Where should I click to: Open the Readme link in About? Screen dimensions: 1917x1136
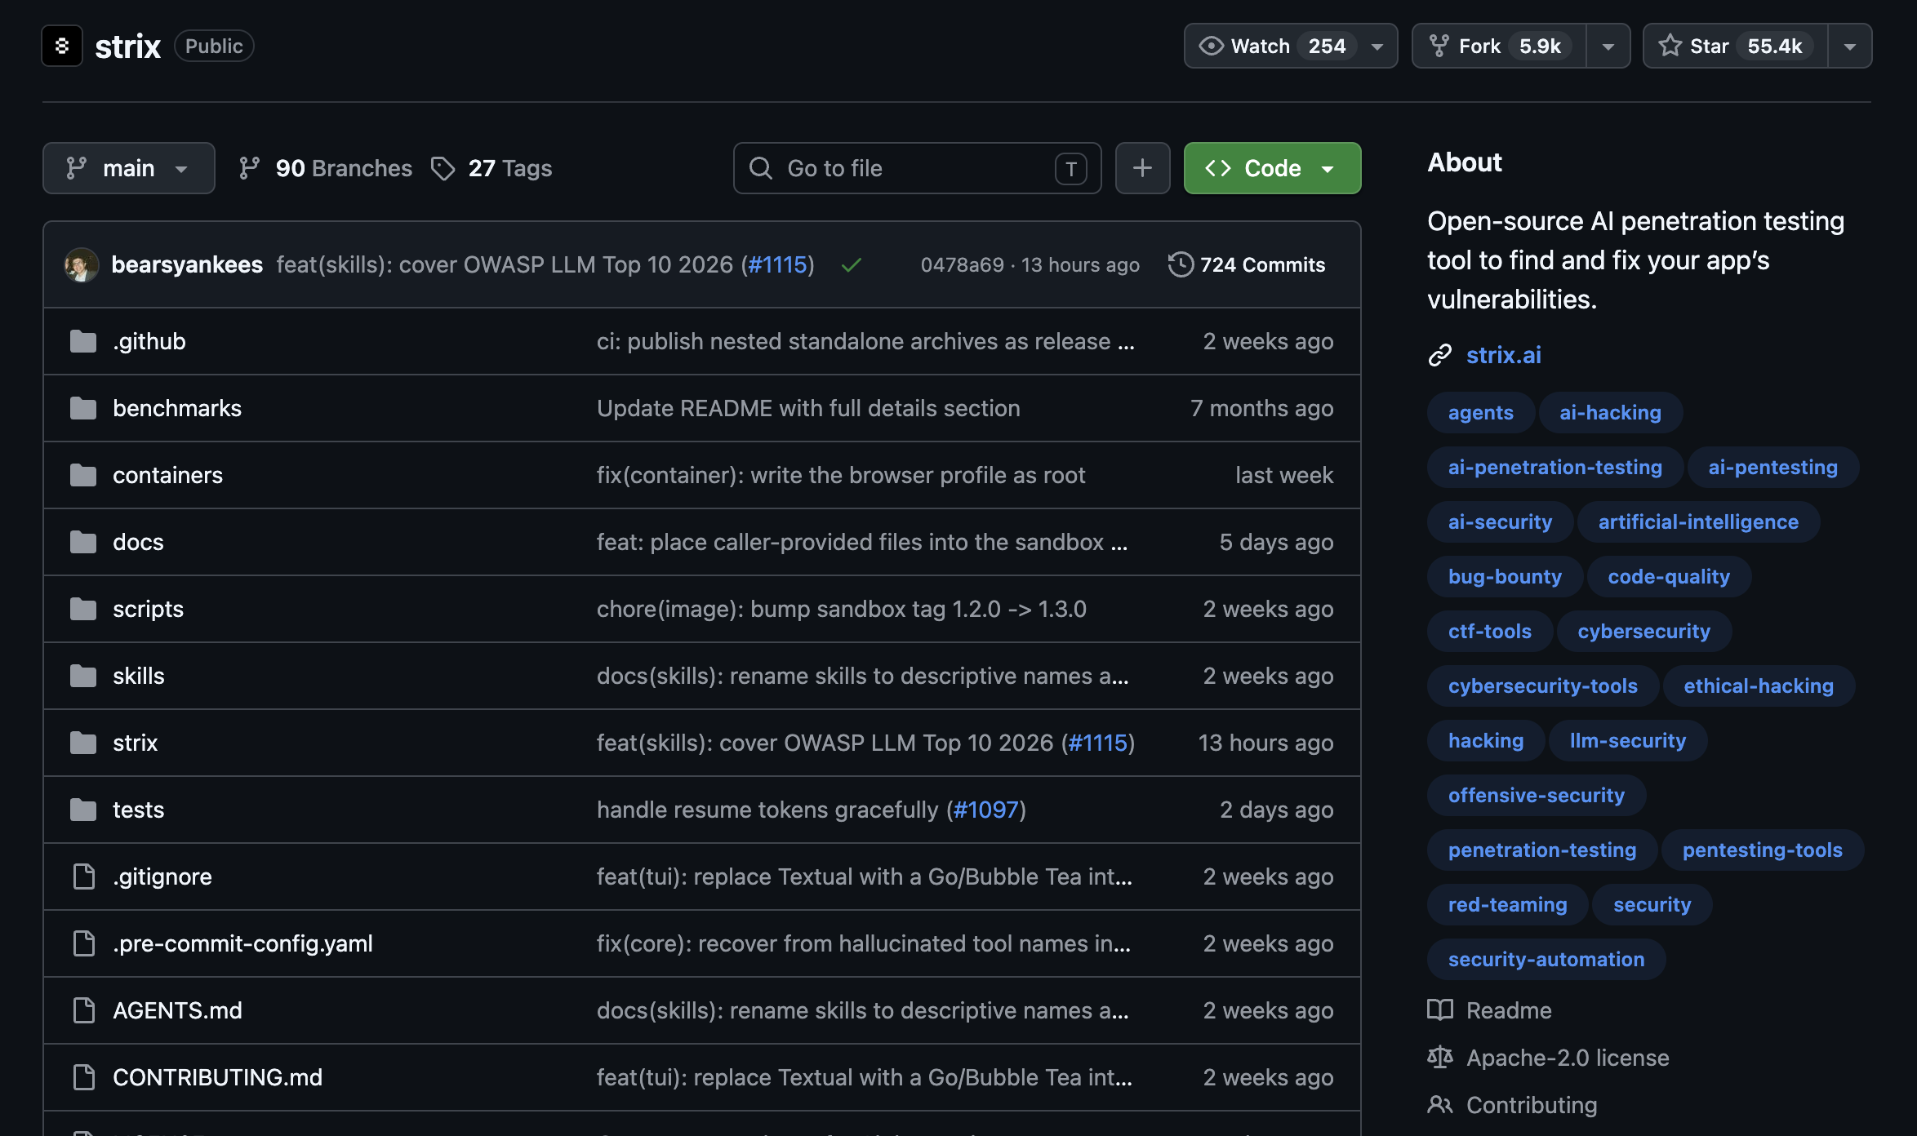[x=1509, y=1010]
